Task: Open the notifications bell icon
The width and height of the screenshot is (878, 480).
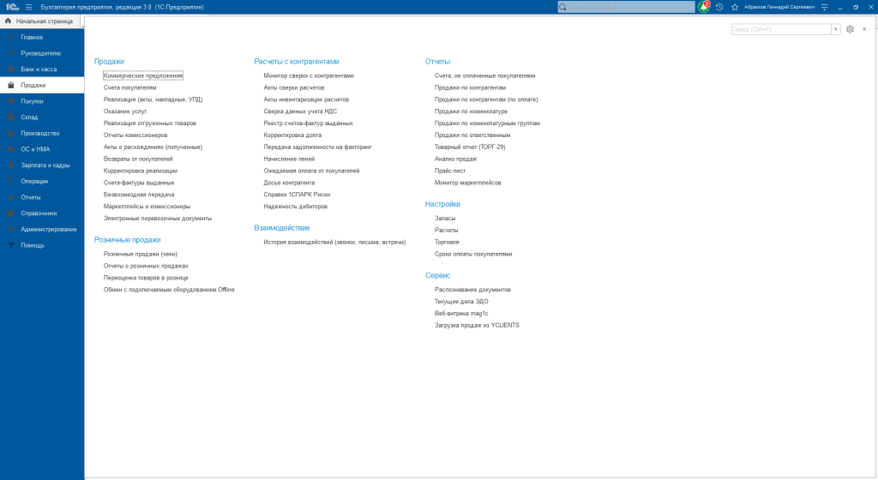Action: [x=704, y=7]
